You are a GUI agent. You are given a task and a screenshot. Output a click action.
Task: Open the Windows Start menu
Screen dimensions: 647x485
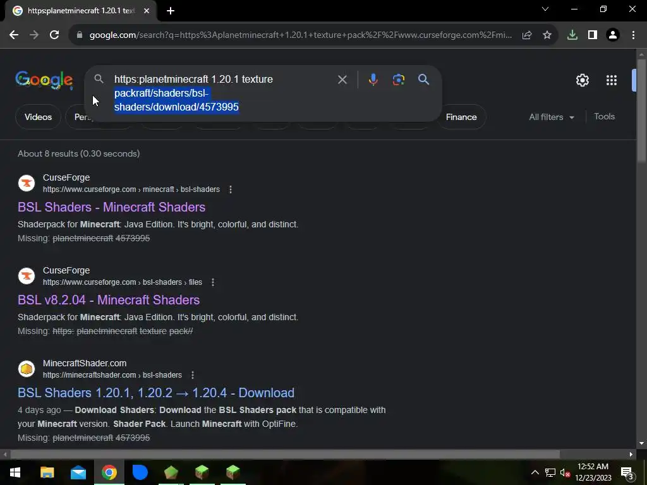coord(15,472)
